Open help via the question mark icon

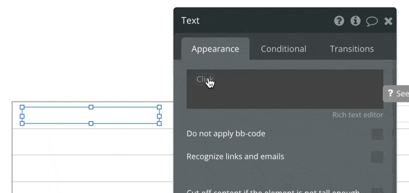(x=339, y=21)
